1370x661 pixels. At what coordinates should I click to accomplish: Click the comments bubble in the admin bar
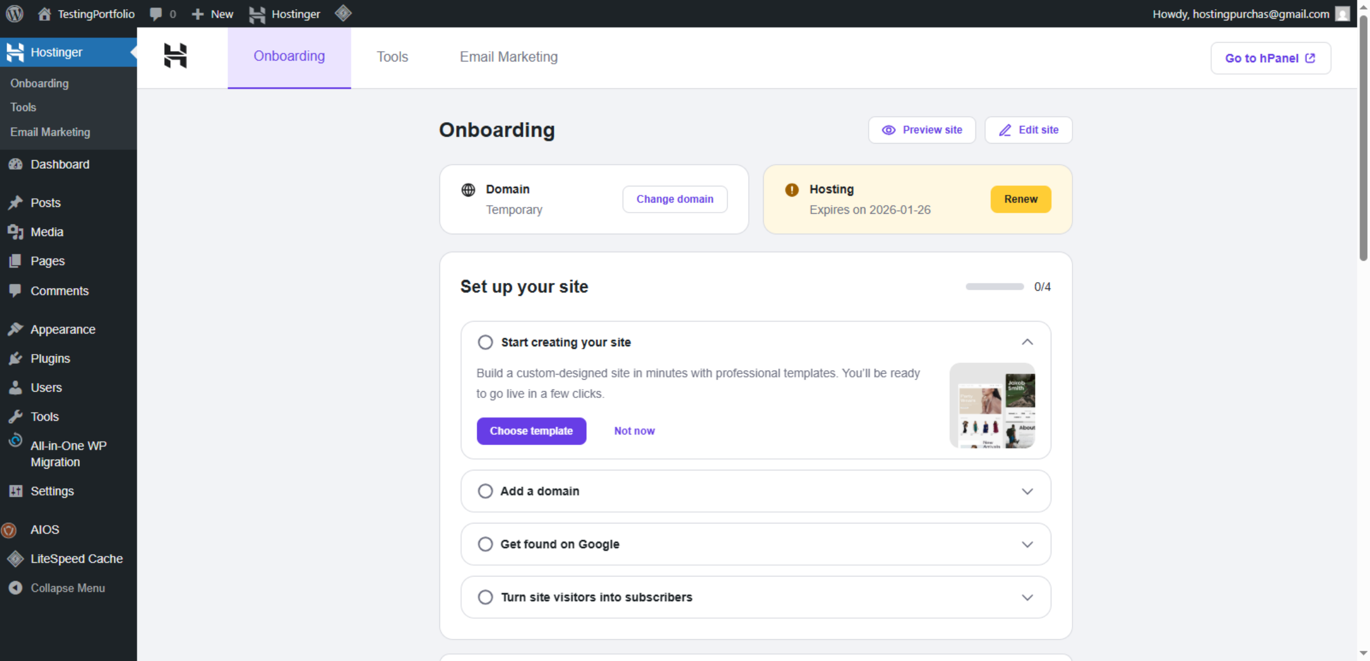click(x=155, y=14)
